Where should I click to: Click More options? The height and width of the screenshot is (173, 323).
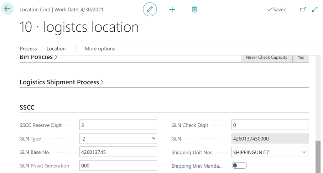(x=100, y=48)
